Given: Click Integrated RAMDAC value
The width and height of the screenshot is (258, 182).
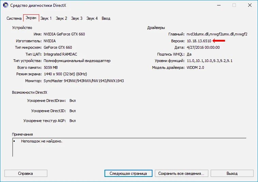Looking at the screenshot, I should 60,54.
